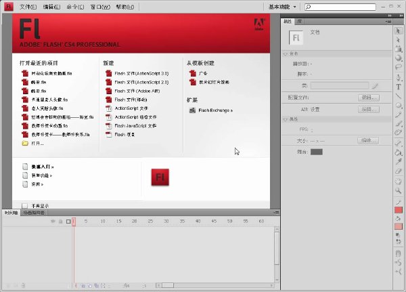Check the 不再显示 checkbox
Image resolution: width=406 pixels, height=292 pixels.
pos(24,206)
